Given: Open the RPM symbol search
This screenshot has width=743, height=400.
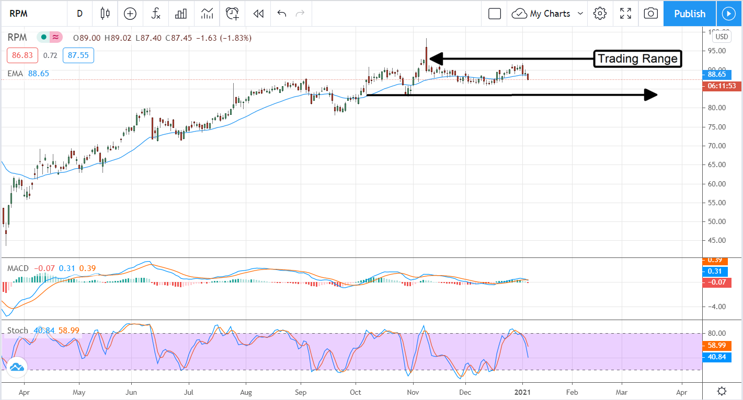Looking at the screenshot, I should coord(19,14).
